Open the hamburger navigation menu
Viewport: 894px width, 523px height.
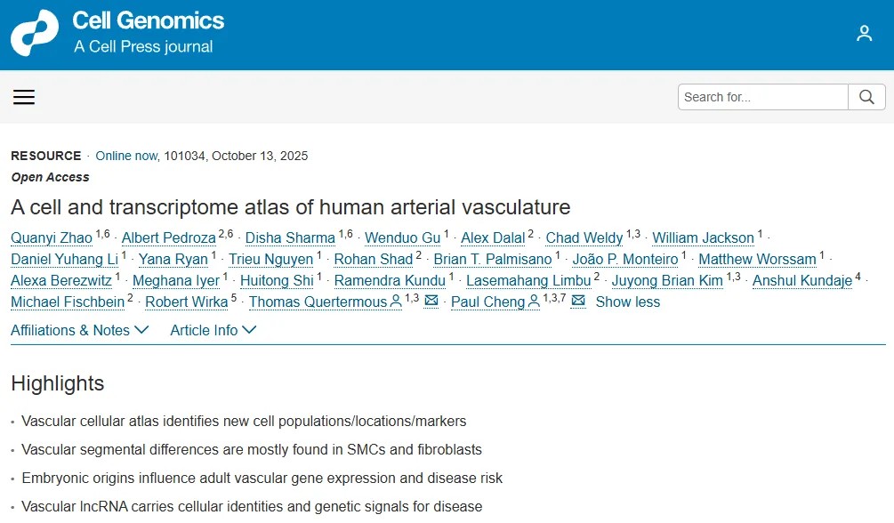point(24,97)
